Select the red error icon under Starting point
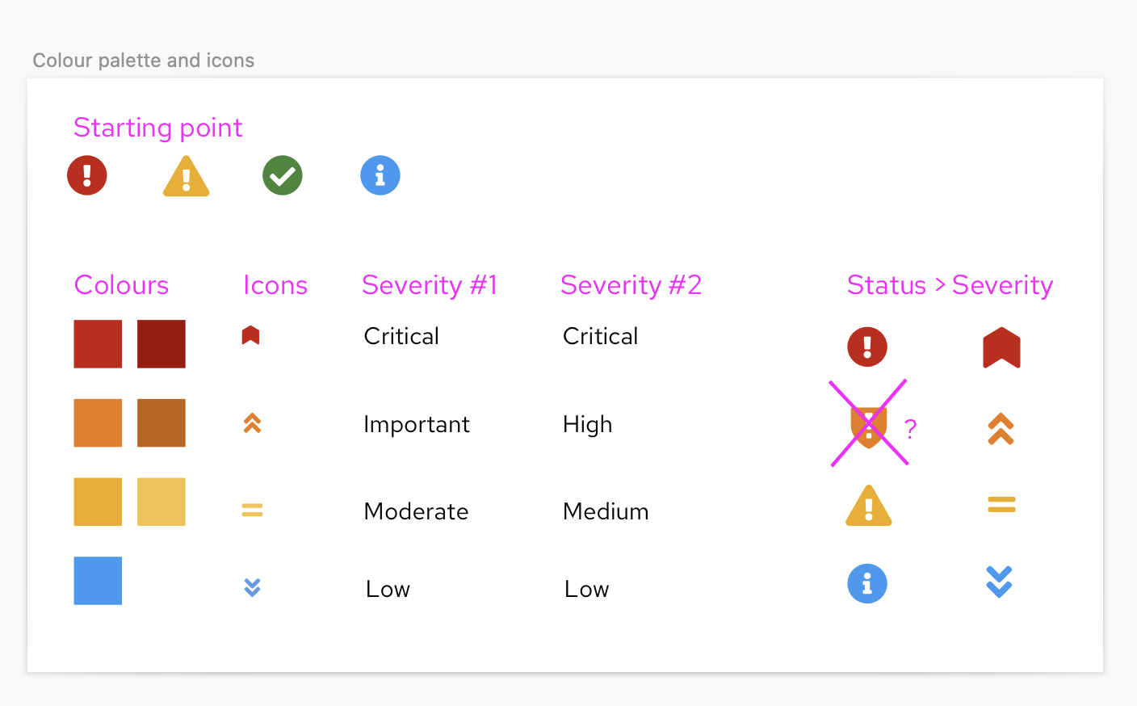Screen dimensions: 1137x706 pyautogui.click(x=87, y=175)
